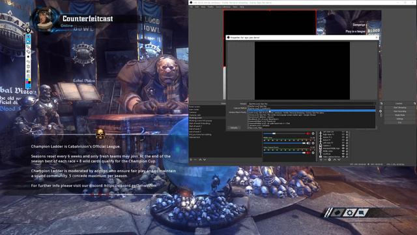Image resolution: width=417 pixels, height=235 pixels.
Task: Select the highlighted blue window list entry
Action: tap(311, 110)
